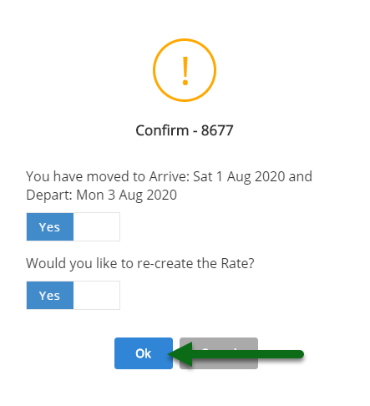This screenshot has width=370, height=406.
Task: Click the tail end of the green arrow
Action: pyautogui.click(x=299, y=354)
